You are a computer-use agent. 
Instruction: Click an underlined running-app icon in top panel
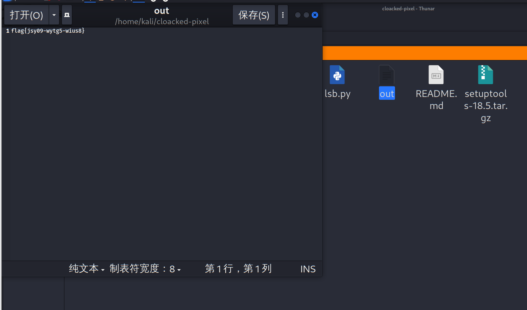[90, 2]
